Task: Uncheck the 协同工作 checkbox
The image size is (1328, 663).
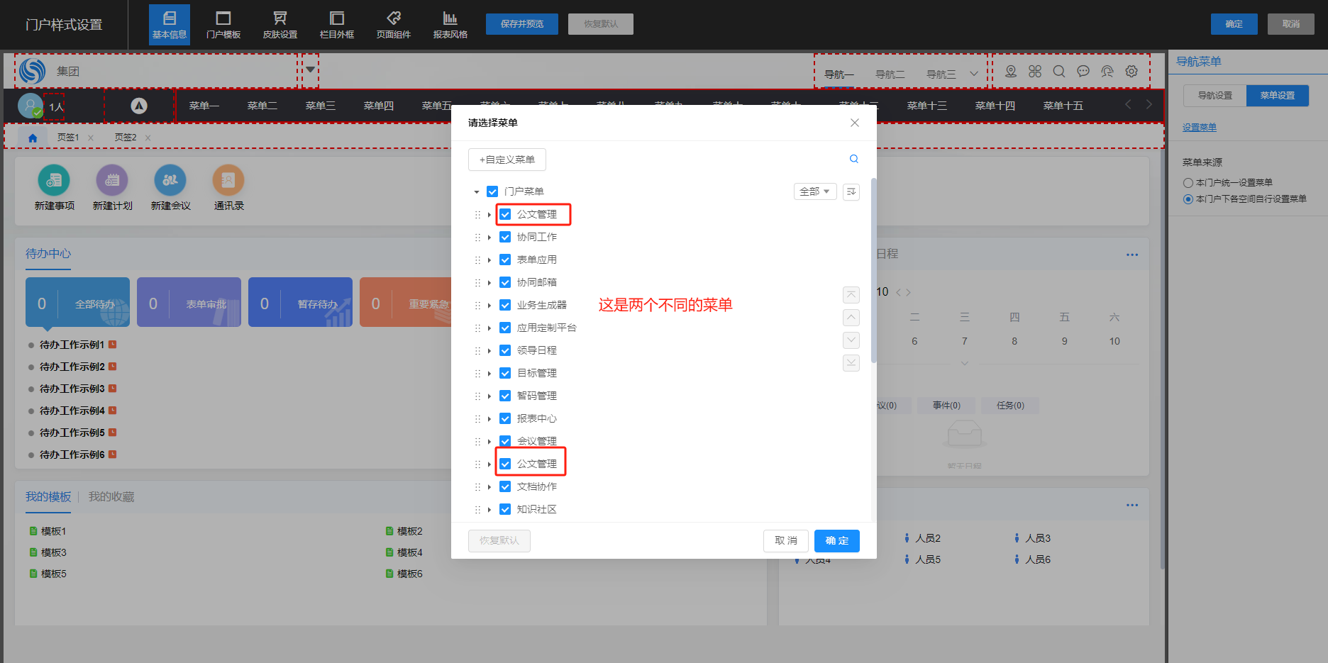Action: click(x=505, y=237)
